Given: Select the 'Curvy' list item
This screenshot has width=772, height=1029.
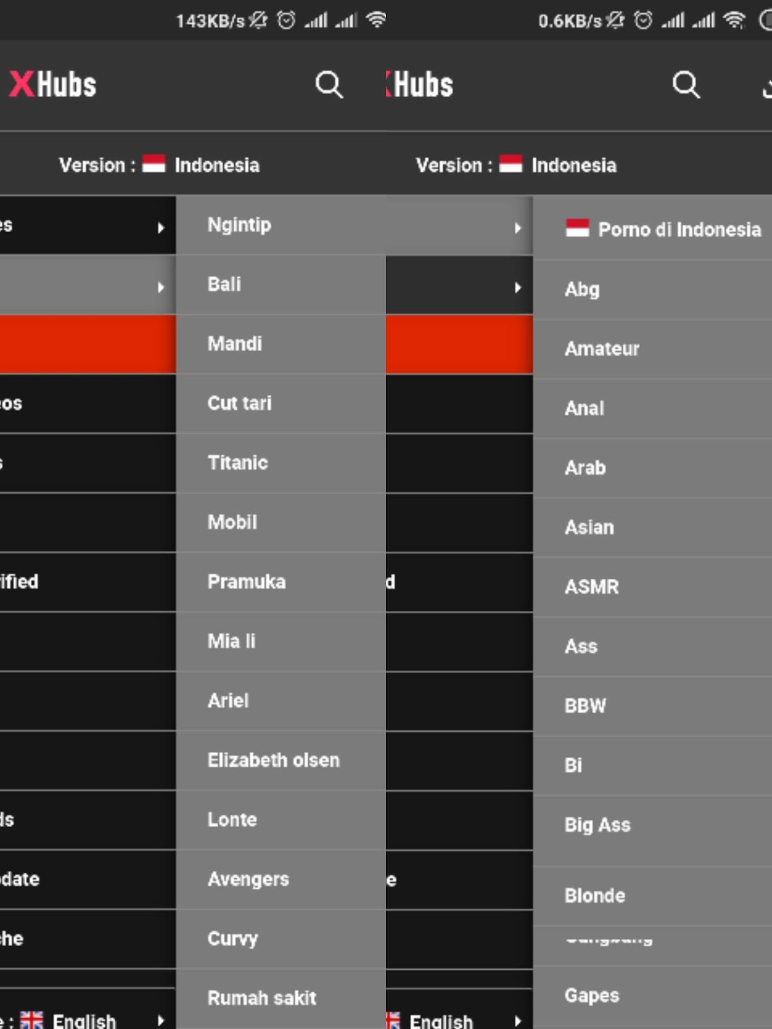Looking at the screenshot, I should coord(280,939).
